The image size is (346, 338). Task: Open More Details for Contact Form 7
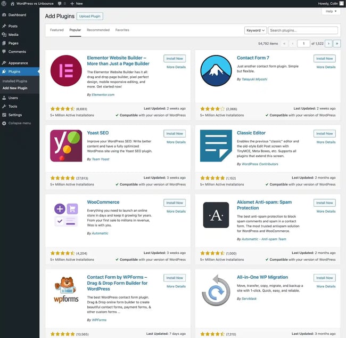tap(326, 67)
